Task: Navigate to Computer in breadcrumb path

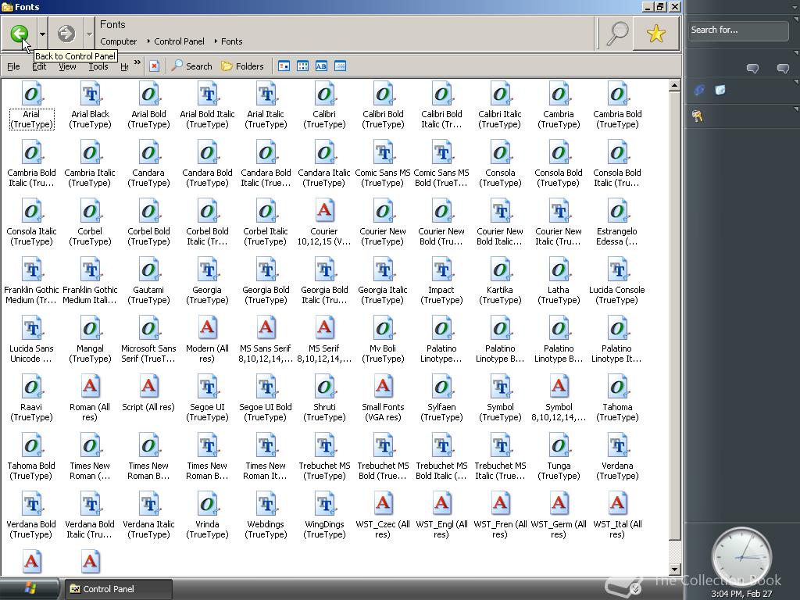Action: click(118, 41)
